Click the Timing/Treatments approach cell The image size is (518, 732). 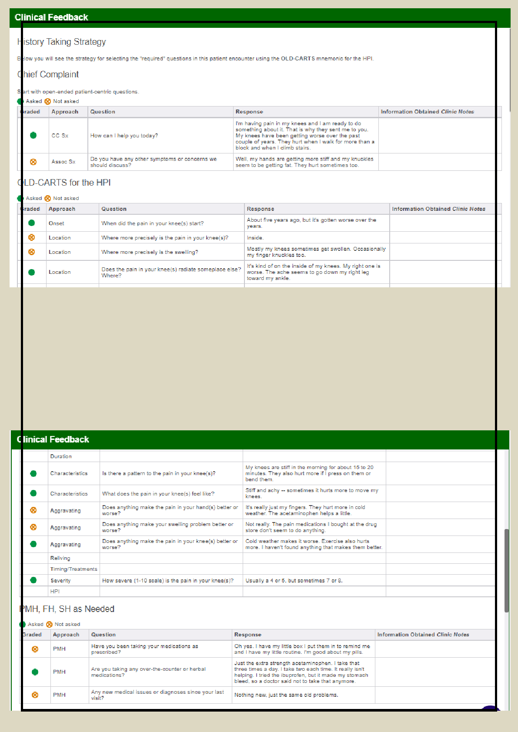coord(74,569)
